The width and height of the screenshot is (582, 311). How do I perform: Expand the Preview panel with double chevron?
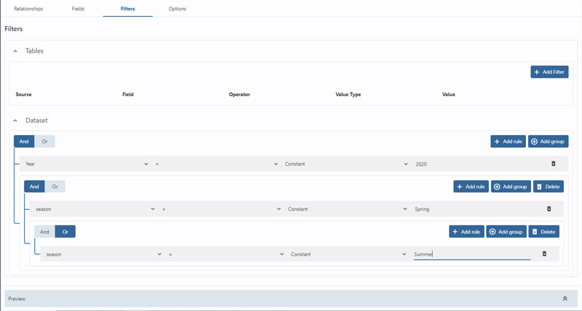565,299
